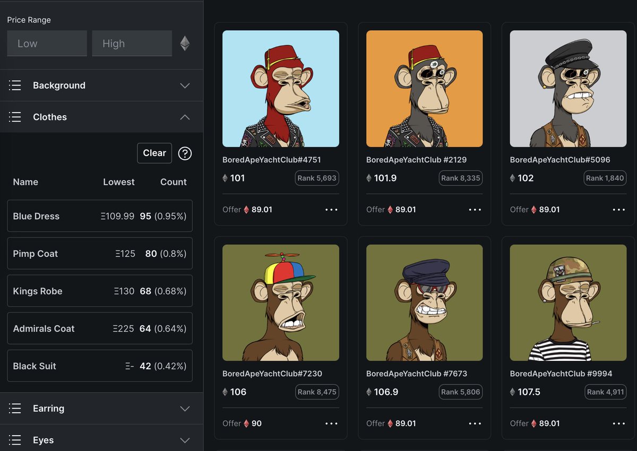Click the ETH icon beside price 102
637x451 pixels.
pos(513,178)
